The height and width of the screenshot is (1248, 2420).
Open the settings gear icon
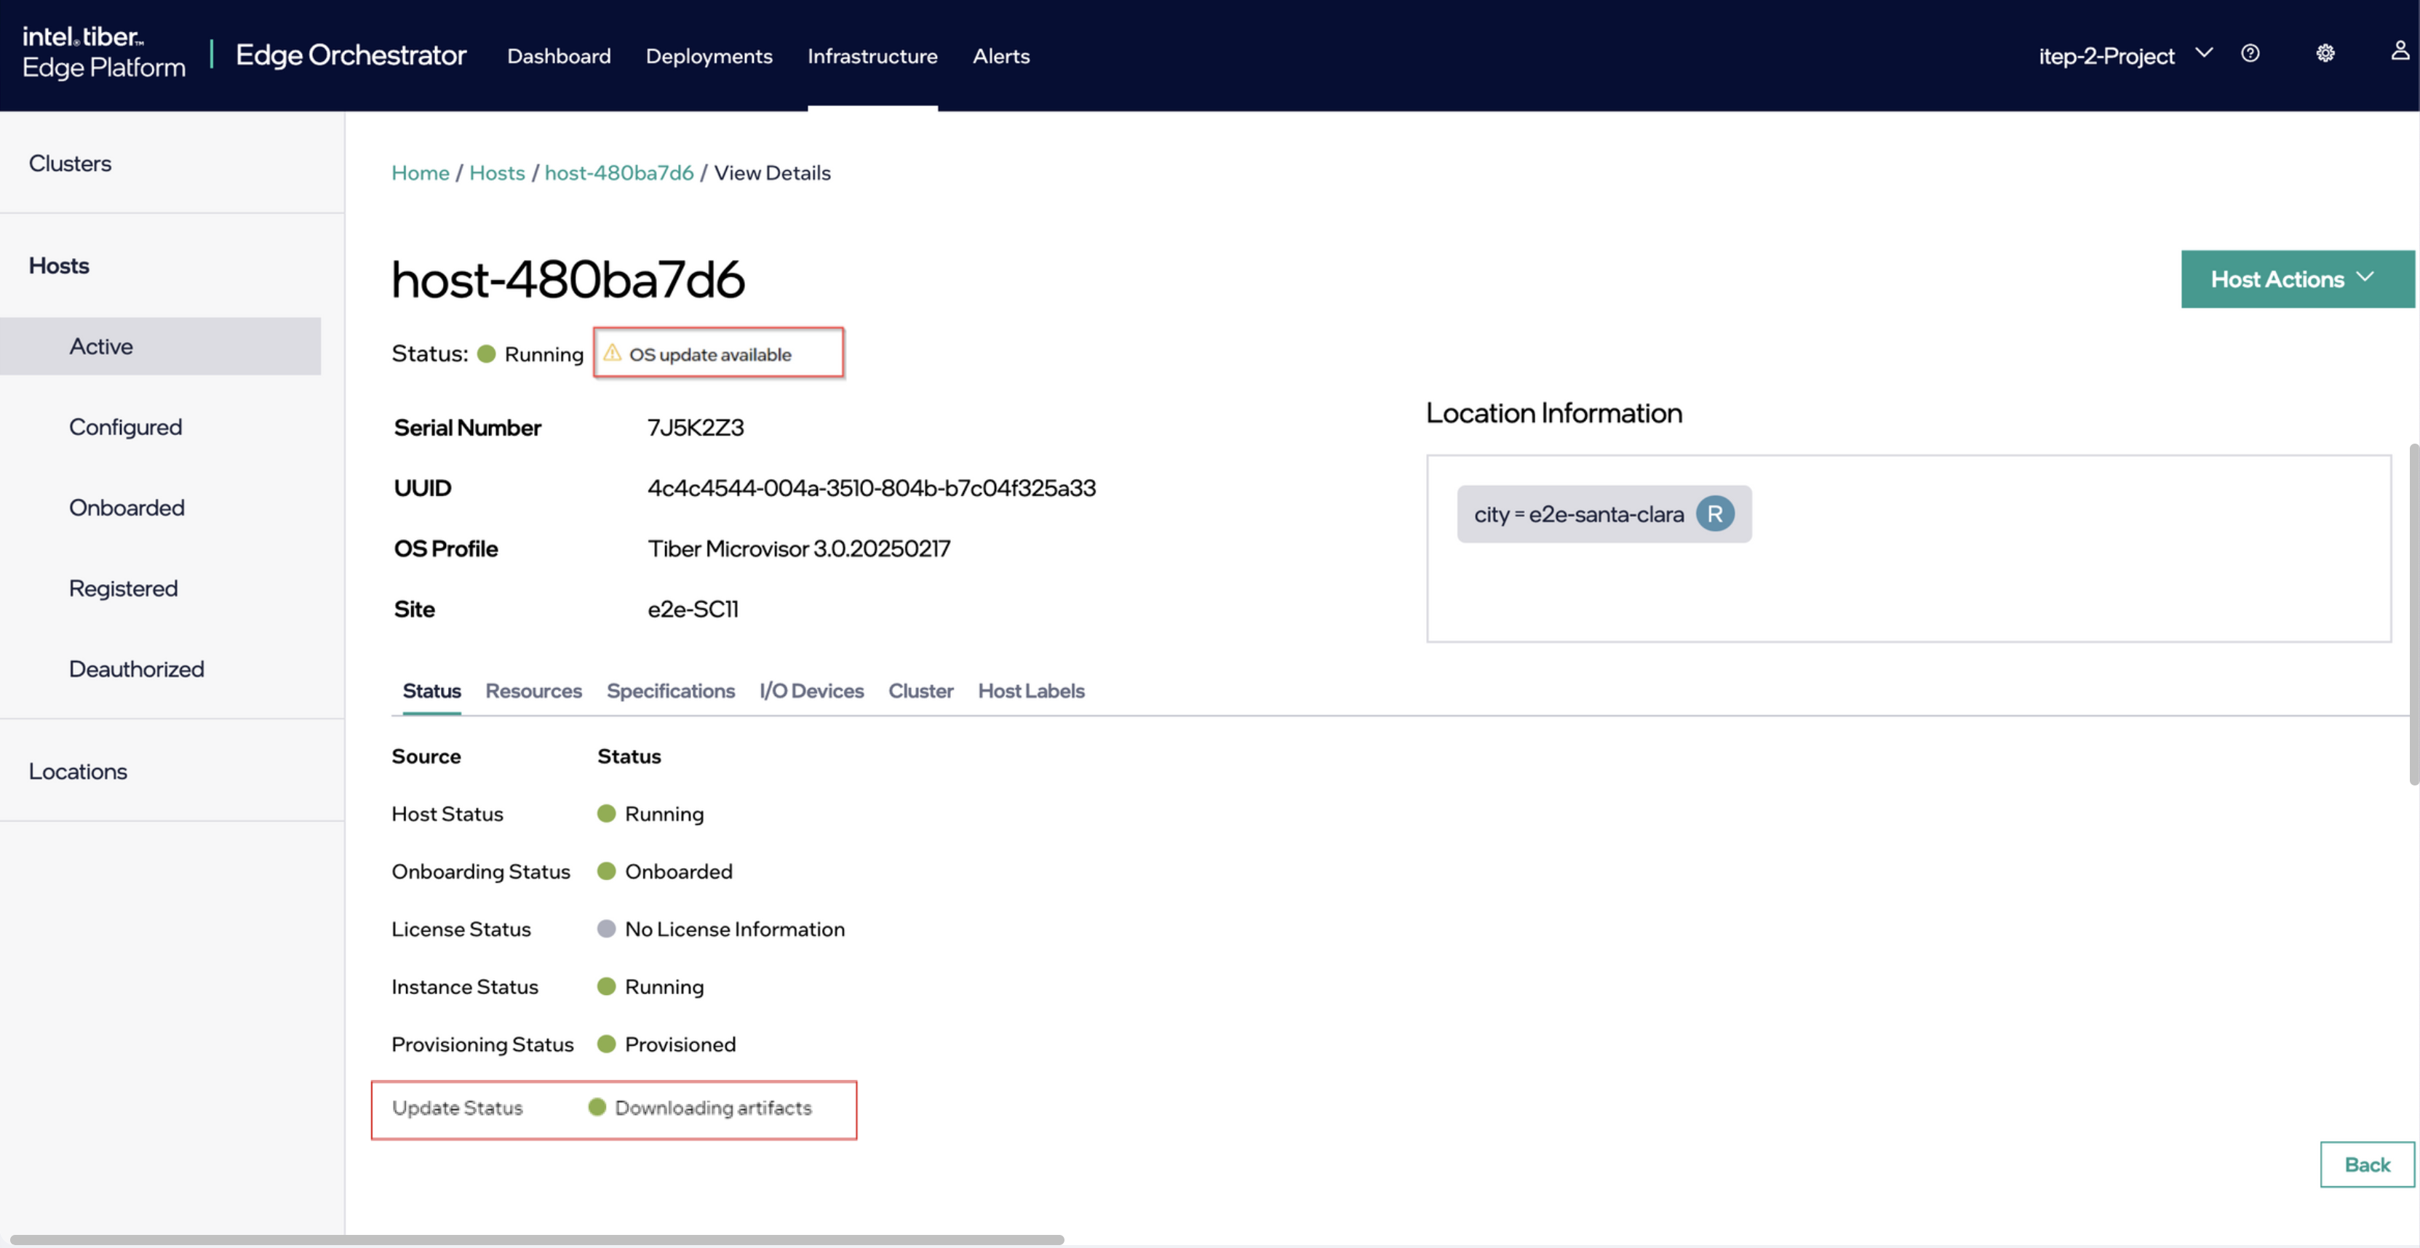(2325, 54)
